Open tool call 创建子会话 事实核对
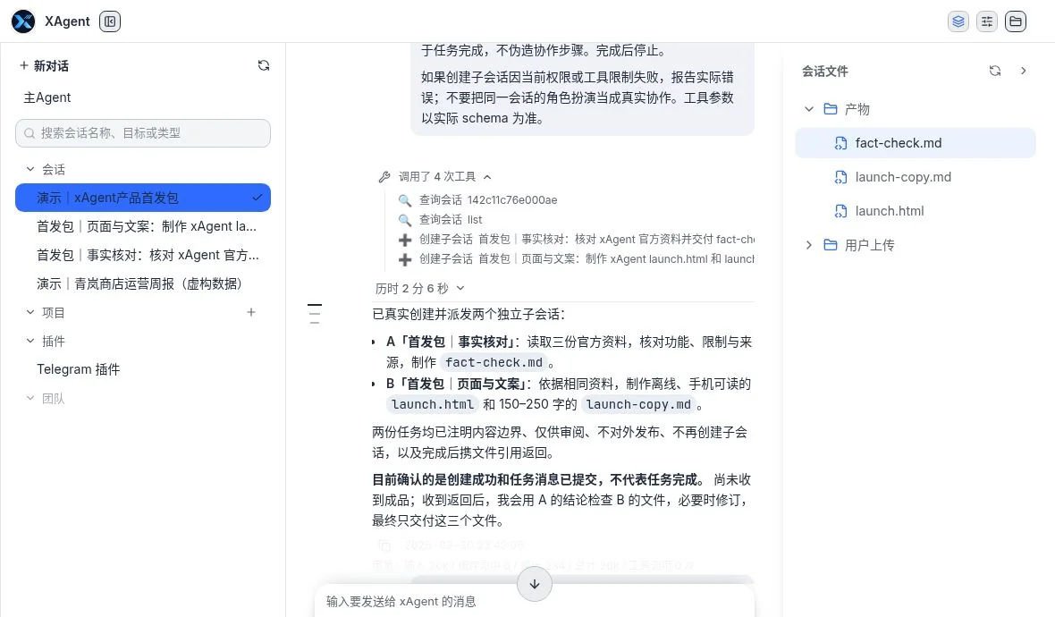Image resolution: width=1055 pixels, height=617 pixels. coord(576,240)
